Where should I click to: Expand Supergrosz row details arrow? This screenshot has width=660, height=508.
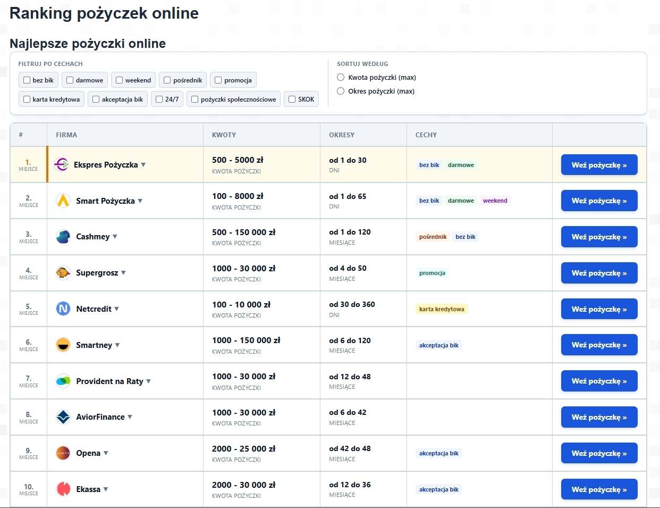tap(123, 273)
